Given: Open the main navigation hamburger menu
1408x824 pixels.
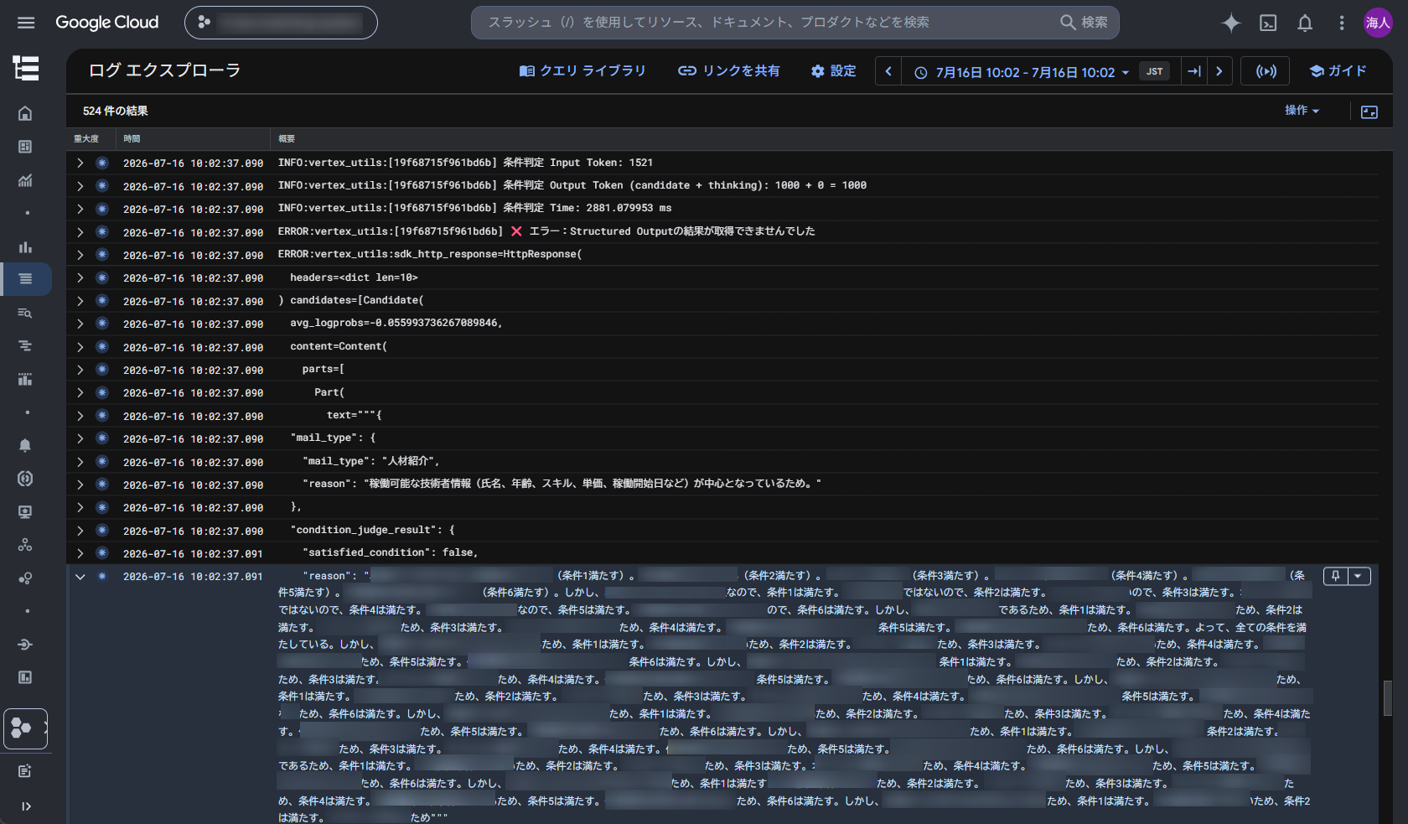Looking at the screenshot, I should (26, 23).
